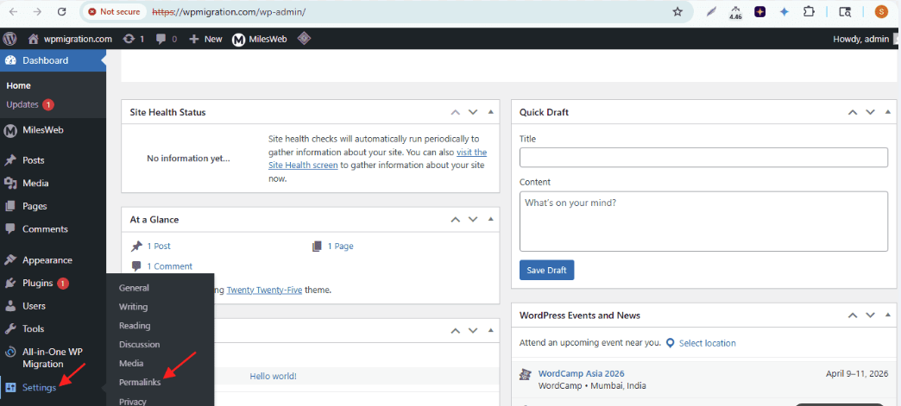Follow the WordCamp Asia 2026 link
This screenshot has height=406, width=901.
coord(581,373)
